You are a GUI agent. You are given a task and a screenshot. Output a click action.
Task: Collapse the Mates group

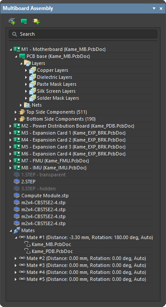[10, 231]
